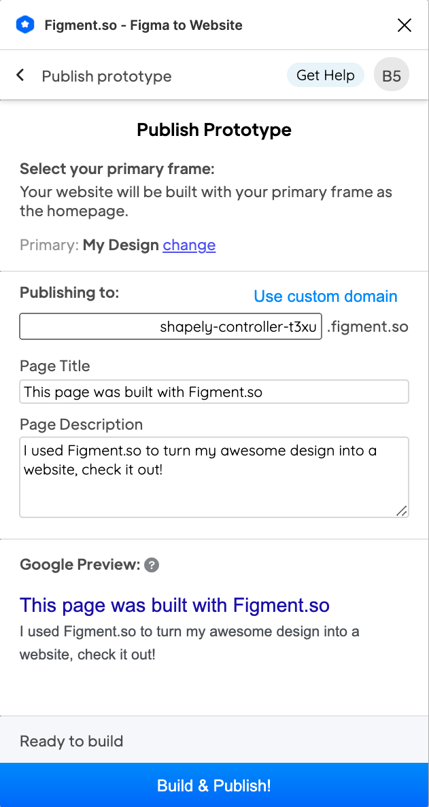
Task: Click the change primary frame link
Action: pos(189,245)
